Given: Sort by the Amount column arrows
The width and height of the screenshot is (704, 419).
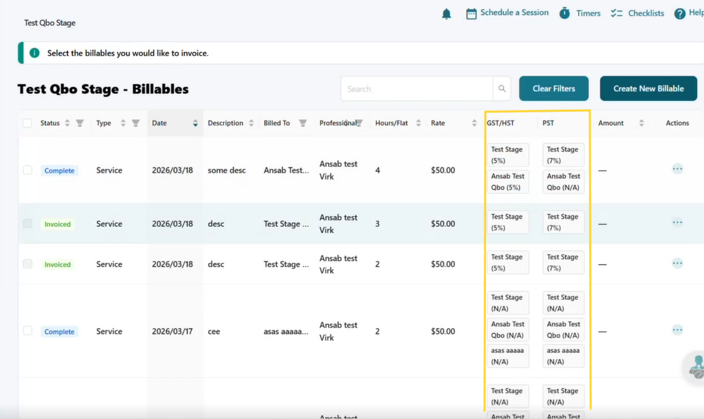Looking at the screenshot, I should [641, 123].
